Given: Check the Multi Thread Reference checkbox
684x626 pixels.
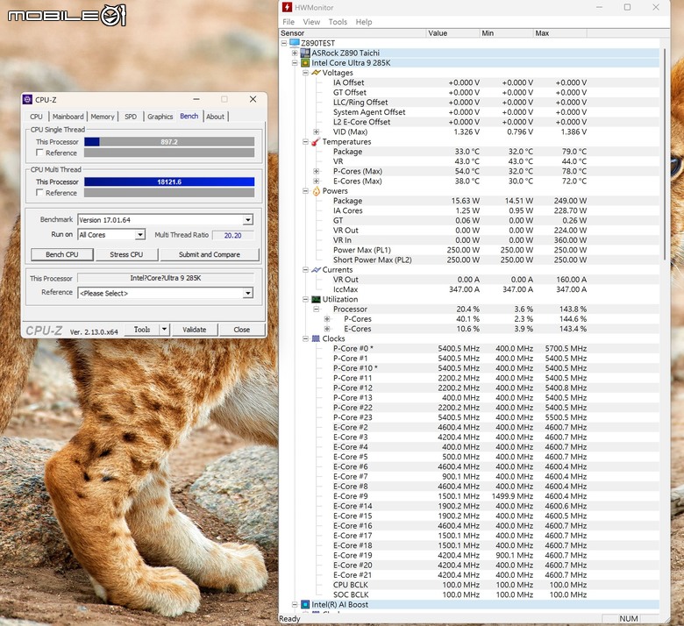Looking at the screenshot, I should point(39,192).
